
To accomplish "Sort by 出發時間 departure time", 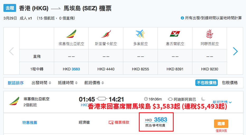I will pos(41,83).
